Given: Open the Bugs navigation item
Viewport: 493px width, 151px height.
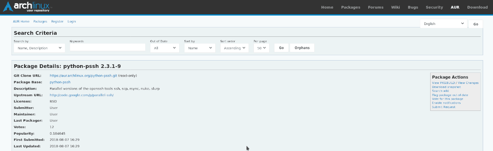Looking at the screenshot, I should pyautogui.click(x=412, y=7).
